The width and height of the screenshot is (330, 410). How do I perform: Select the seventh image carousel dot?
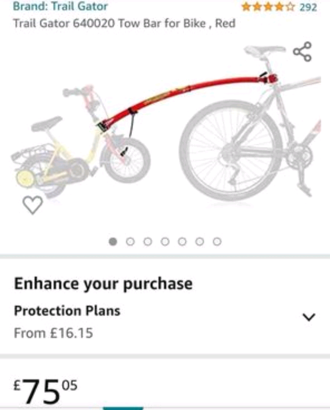(x=217, y=241)
